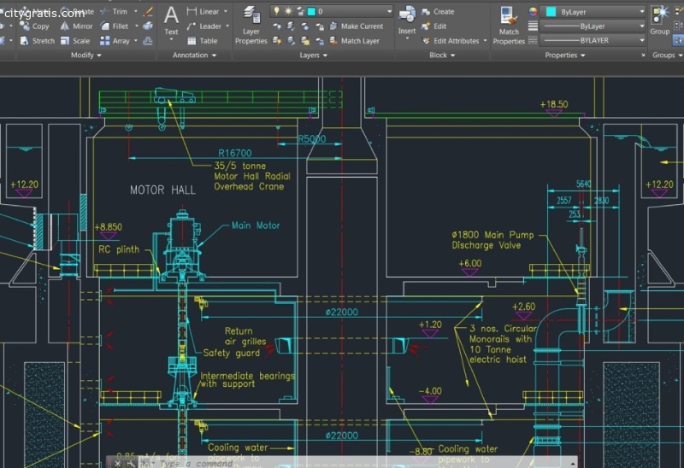This screenshot has height=468, width=684.
Task: Choose the Mirror tool
Action: (x=77, y=26)
